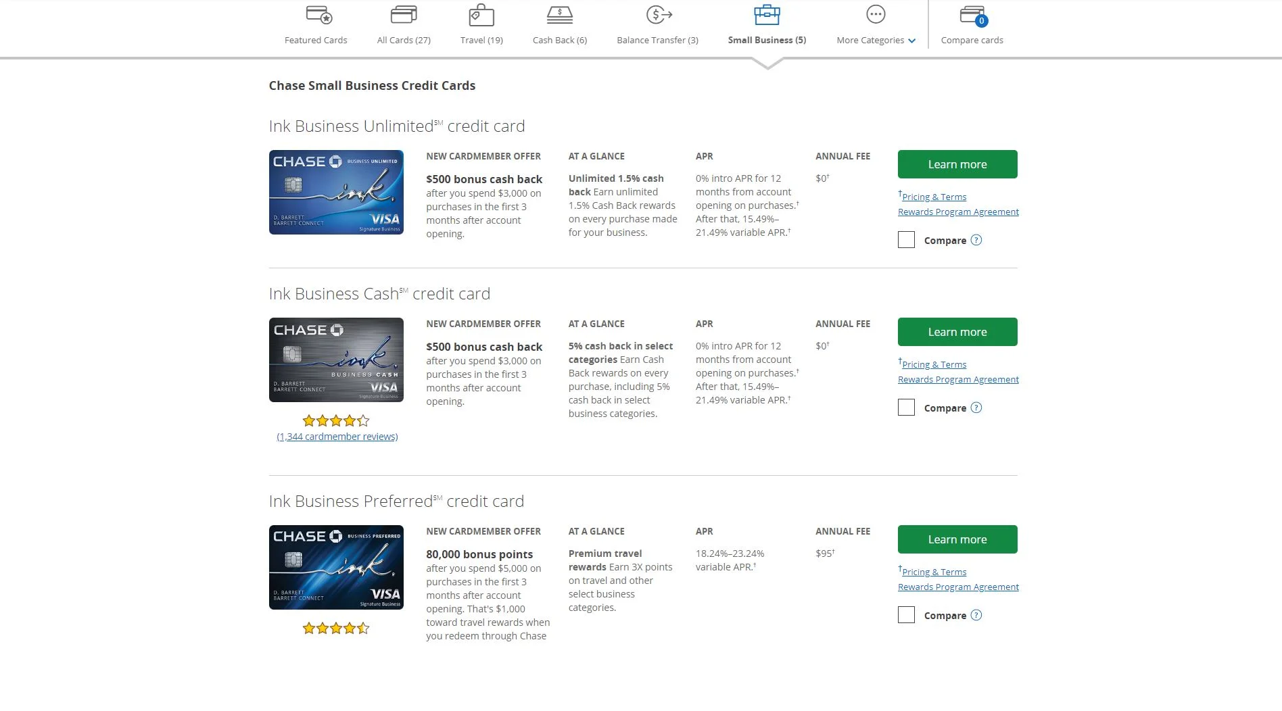
Task: Click the Ink Business Preferred card image
Action: (336, 567)
